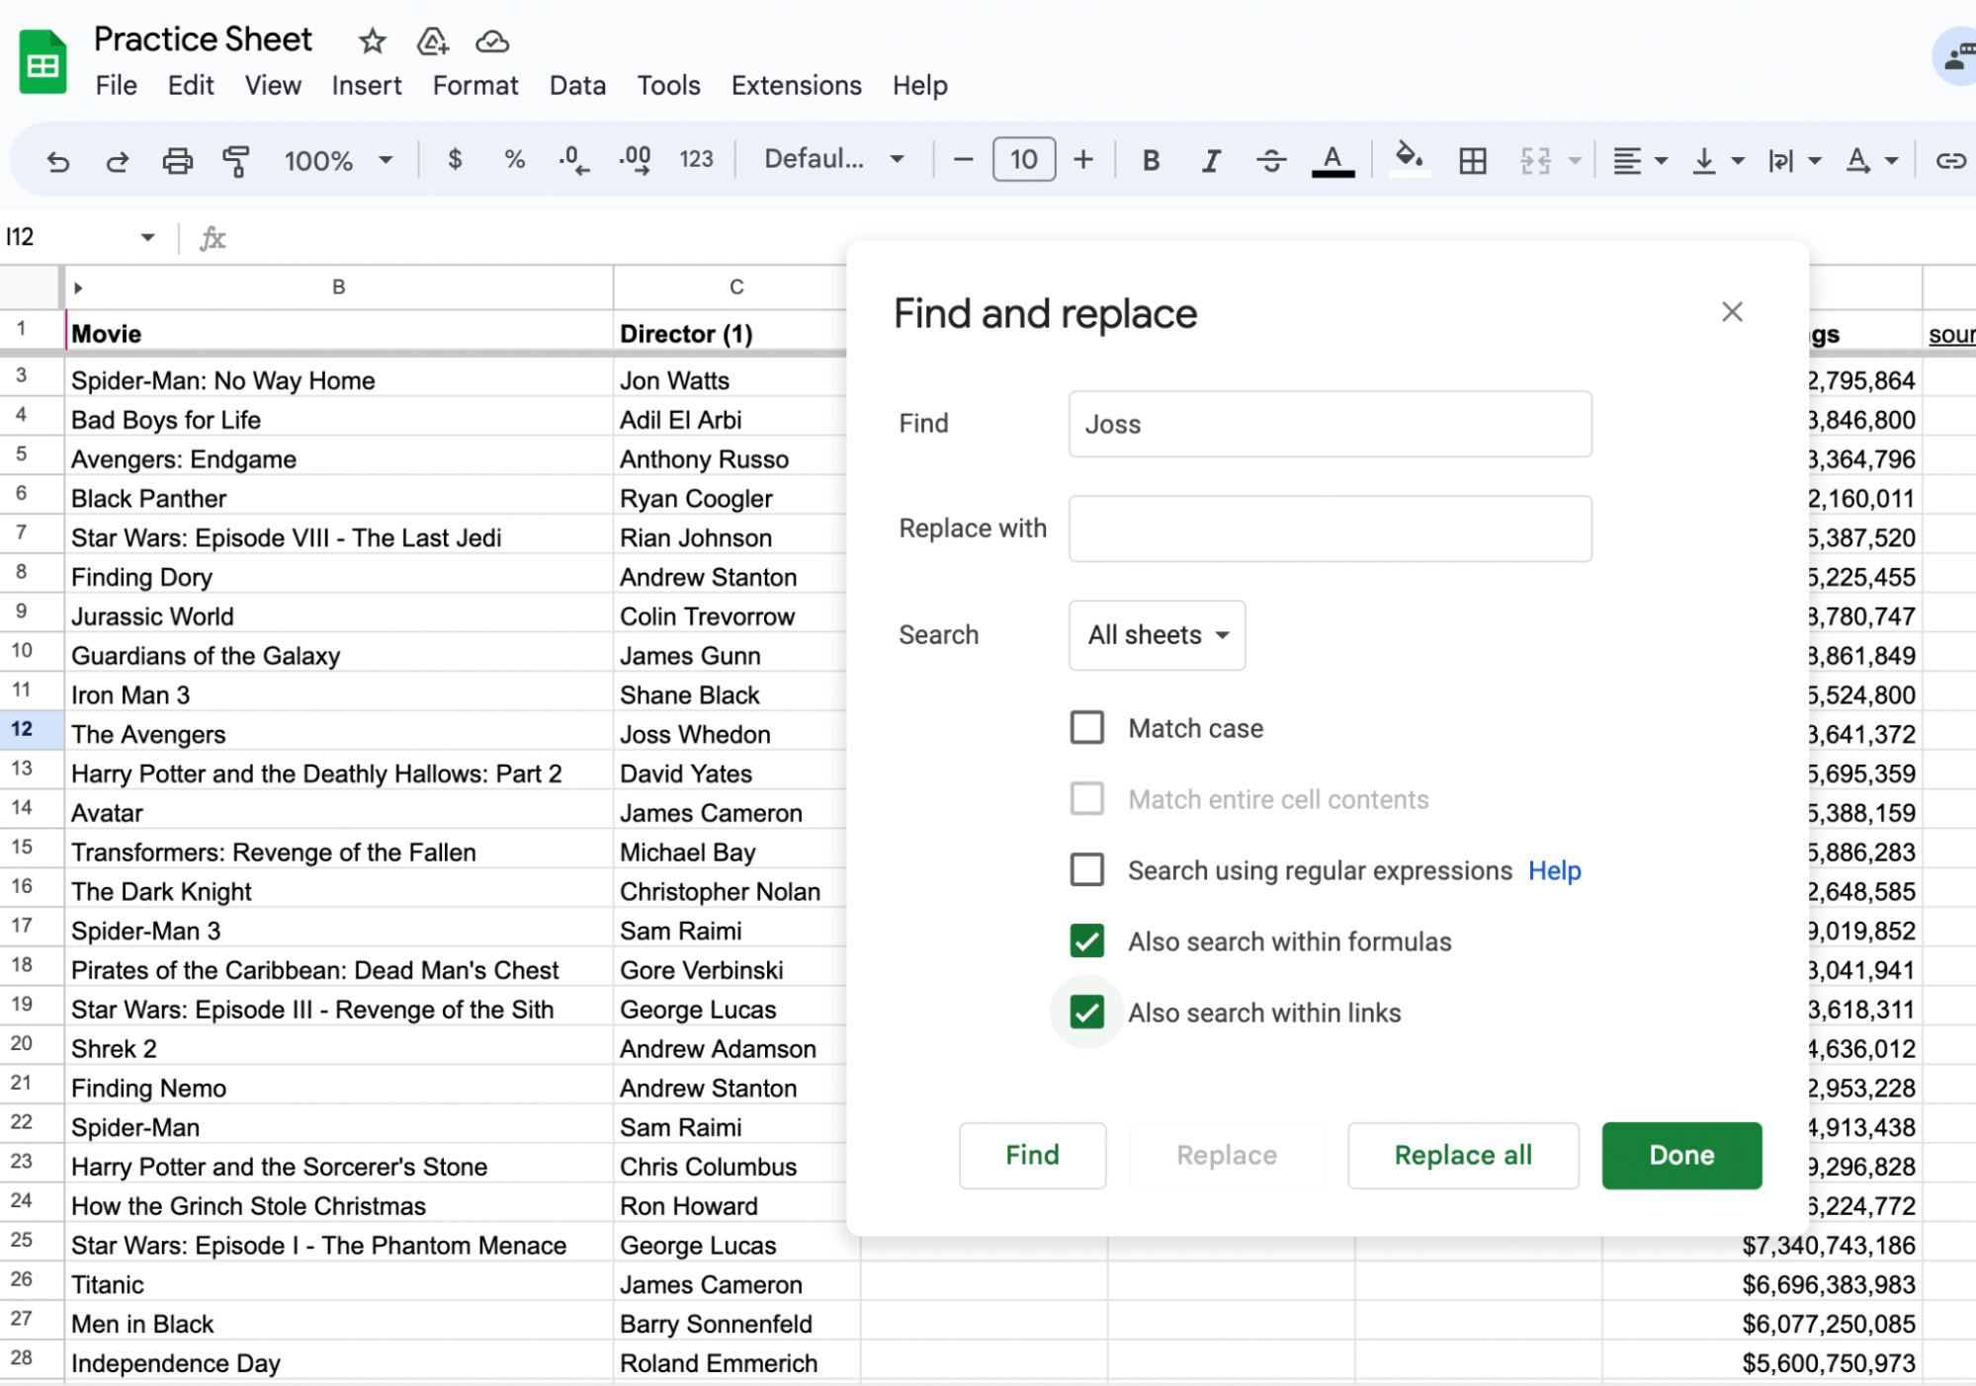
Task: Select the paint format tool
Action: pyautogui.click(x=236, y=160)
